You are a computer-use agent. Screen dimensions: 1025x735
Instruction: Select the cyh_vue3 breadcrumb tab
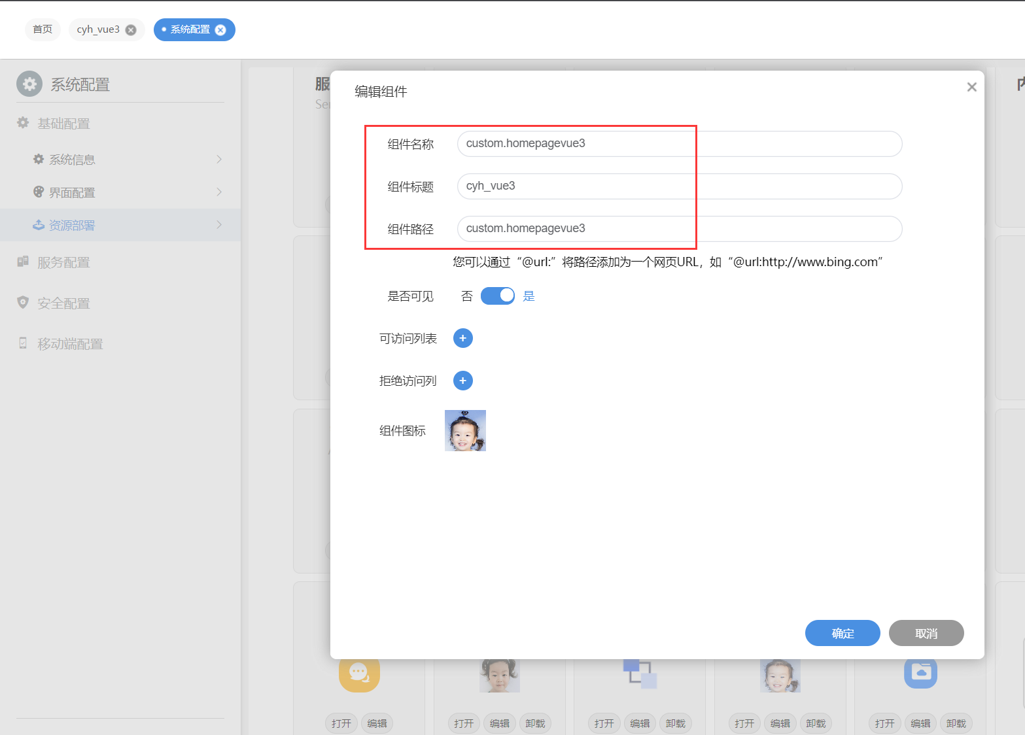point(98,29)
